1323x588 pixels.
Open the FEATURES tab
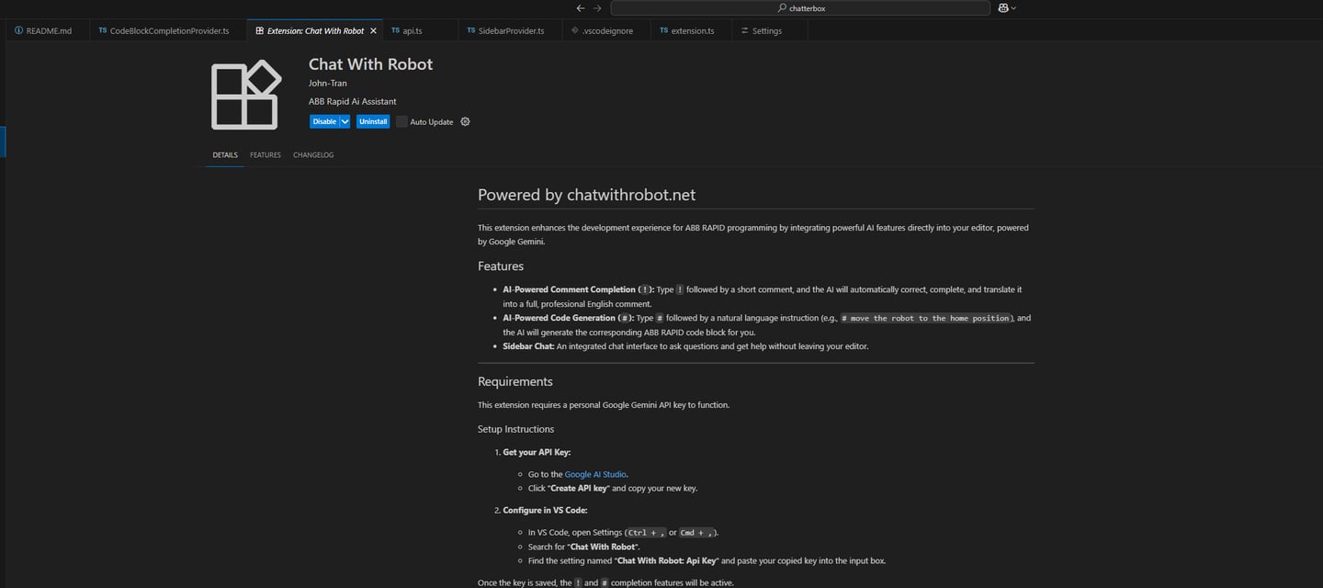click(x=266, y=155)
